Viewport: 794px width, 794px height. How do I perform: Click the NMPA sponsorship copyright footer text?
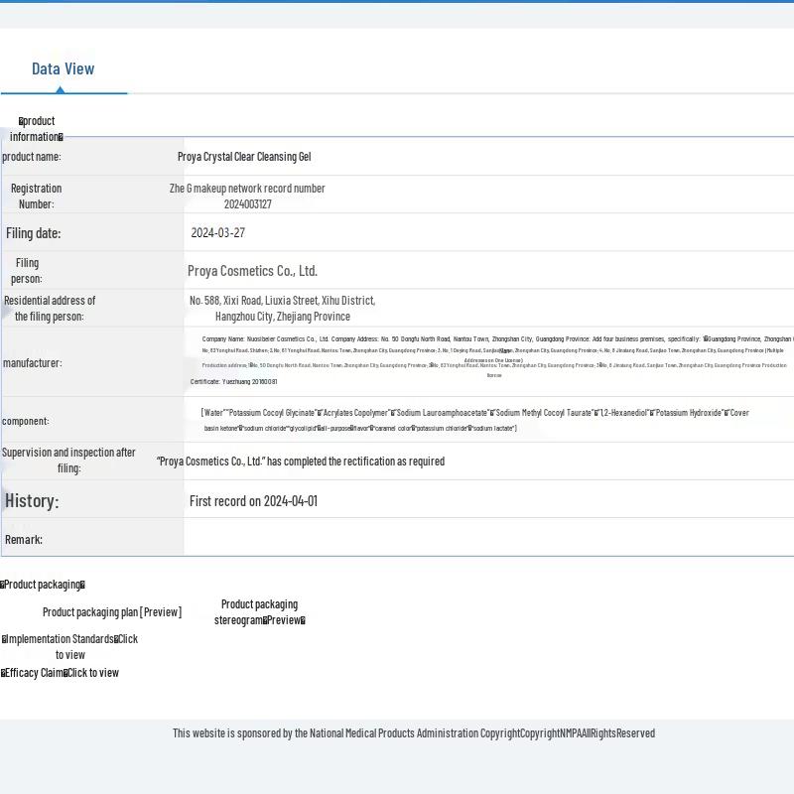[413, 733]
